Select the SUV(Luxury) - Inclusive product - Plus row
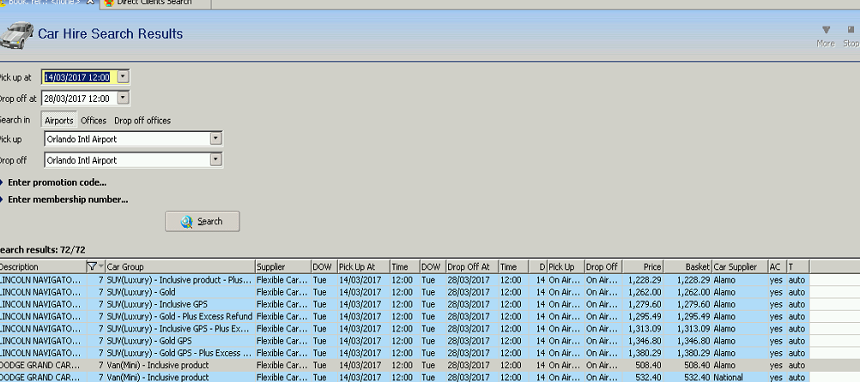Screen dimensions: 860x382 405,280
